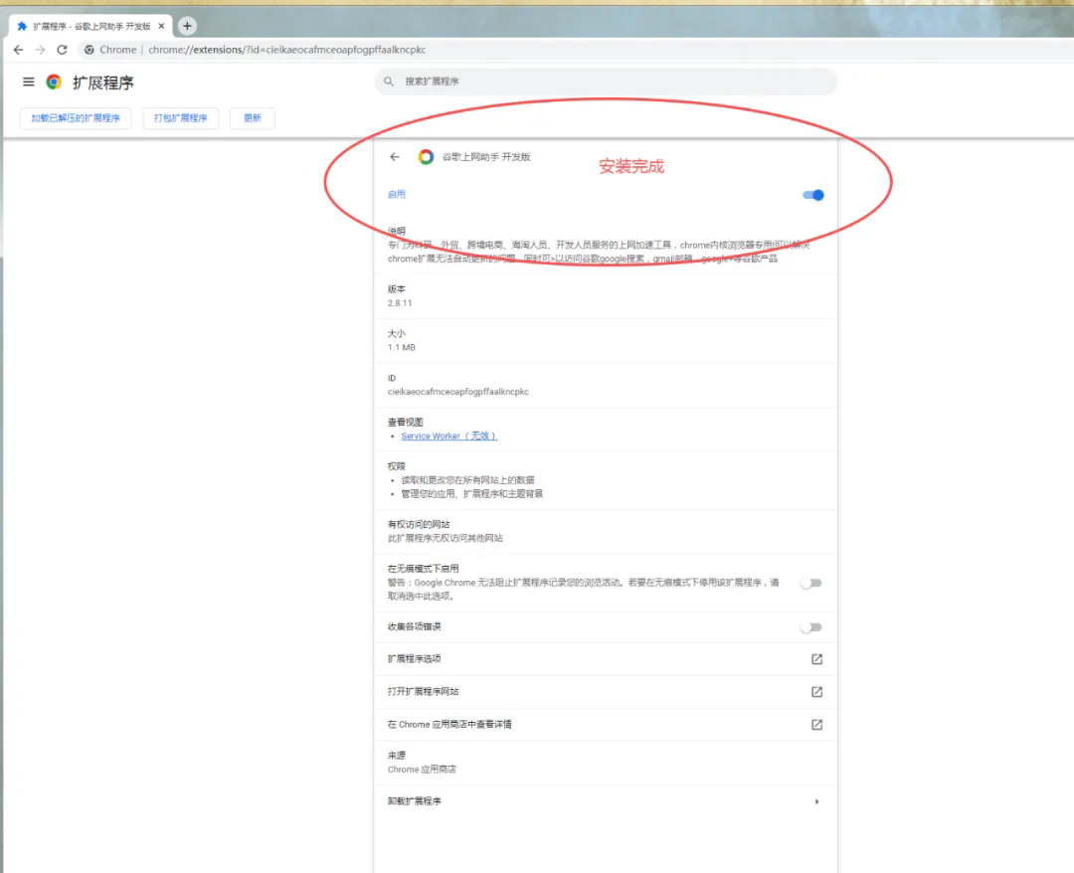Click the 更新 button
Screen dimensions: 1074x873
click(x=252, y=118)
